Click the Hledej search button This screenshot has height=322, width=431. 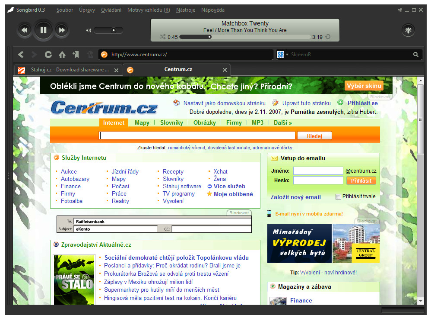click(314, 136)
